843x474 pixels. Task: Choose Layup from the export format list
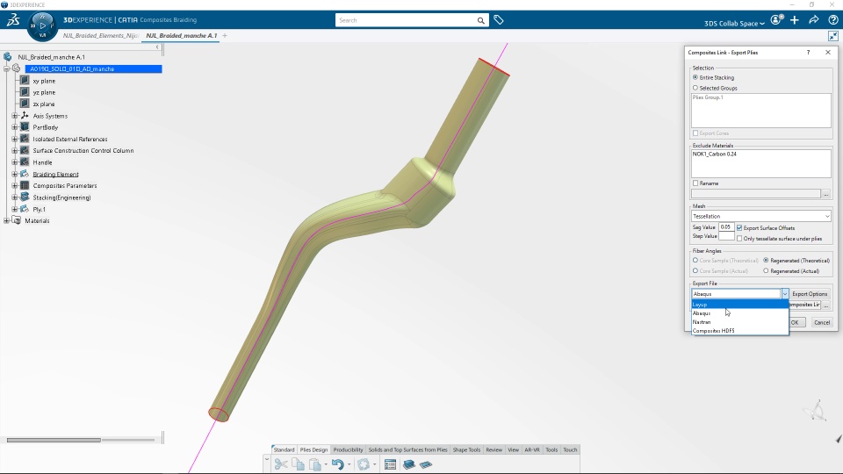(739, 305)
